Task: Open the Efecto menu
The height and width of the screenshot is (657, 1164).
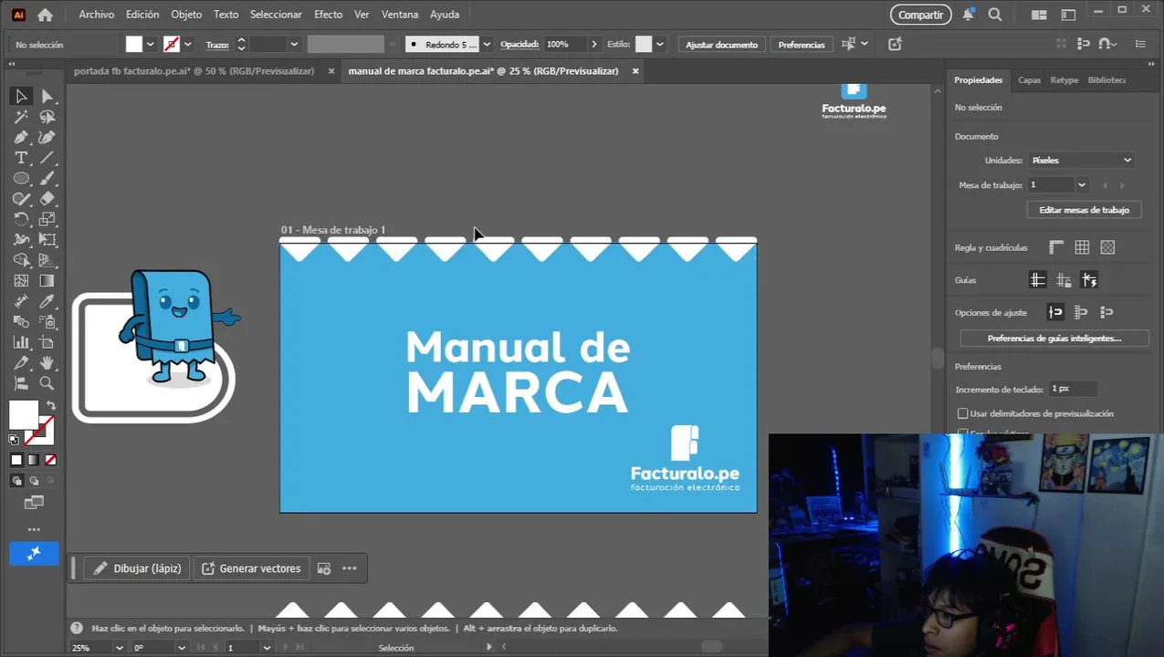Action: pos(328,15)
